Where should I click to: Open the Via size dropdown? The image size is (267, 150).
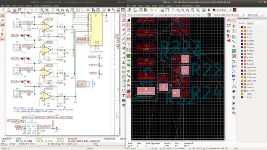click(x=182, y=15)
